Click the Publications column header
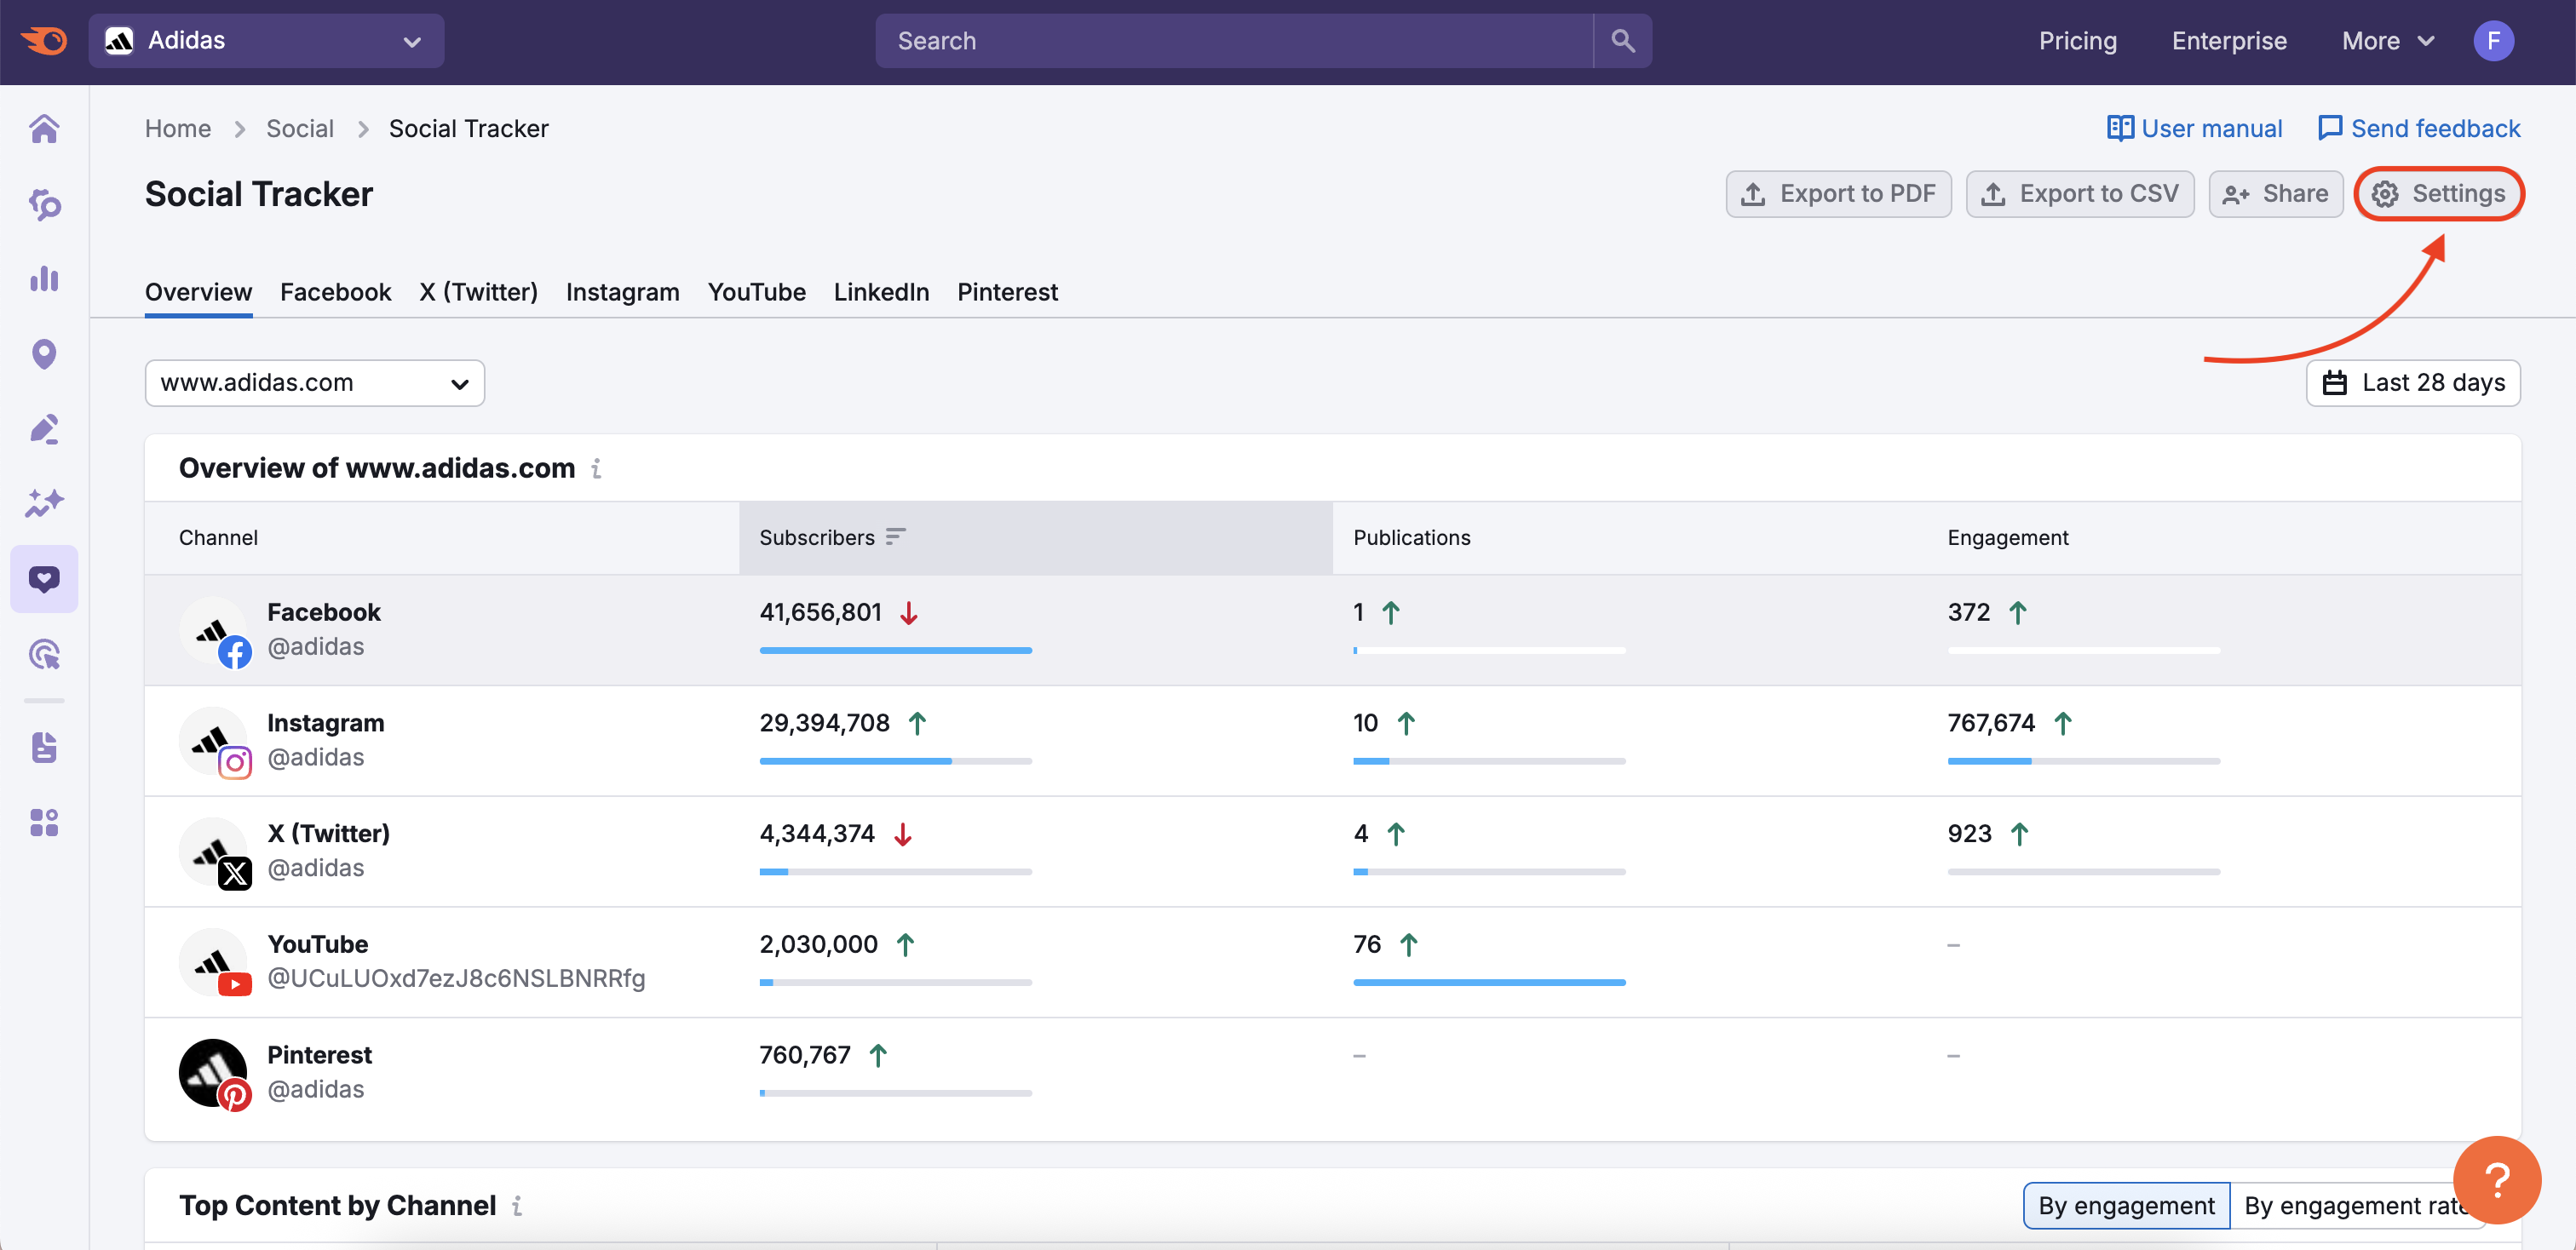The height and width of the screenshot is (1250, 2576). 1411,537
